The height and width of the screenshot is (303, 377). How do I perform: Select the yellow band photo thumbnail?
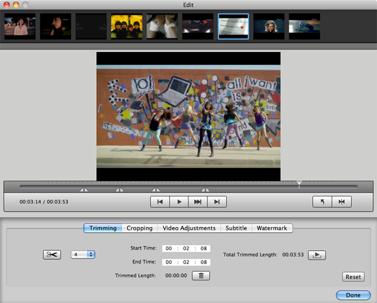[x=127, y=26]
